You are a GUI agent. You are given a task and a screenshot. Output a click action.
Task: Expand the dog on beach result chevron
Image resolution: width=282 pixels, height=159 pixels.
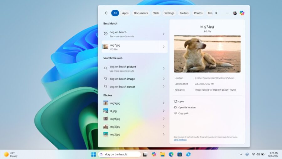(x=164, y=34)
